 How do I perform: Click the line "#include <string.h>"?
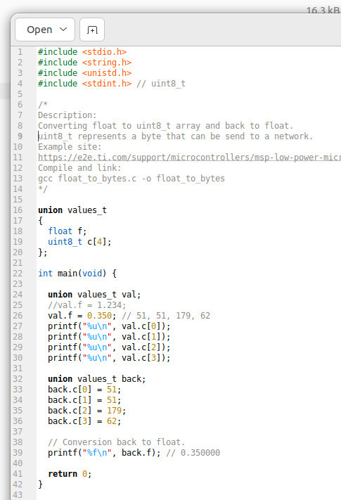(x=85, y=62)
